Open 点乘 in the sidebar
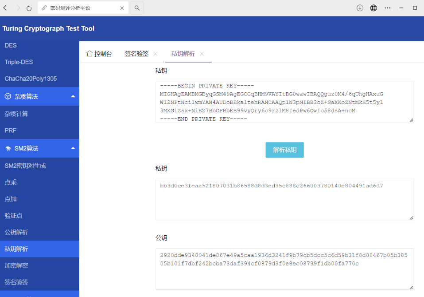This screenshot has width=424, height=297. coord(39,182)
